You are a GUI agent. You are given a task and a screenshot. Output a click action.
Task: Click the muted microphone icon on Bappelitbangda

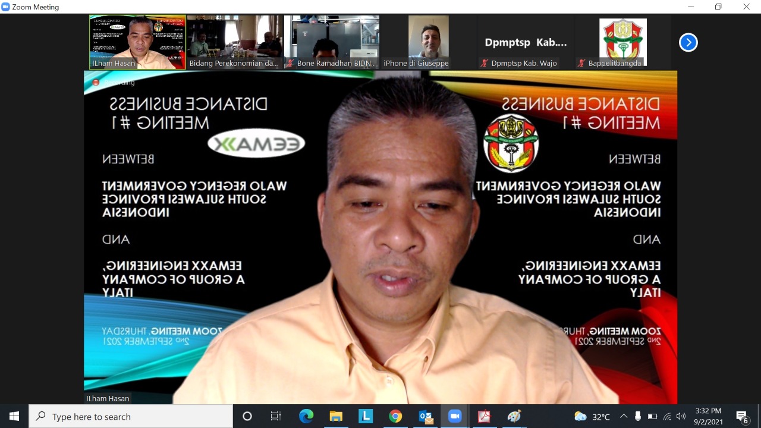581,63
